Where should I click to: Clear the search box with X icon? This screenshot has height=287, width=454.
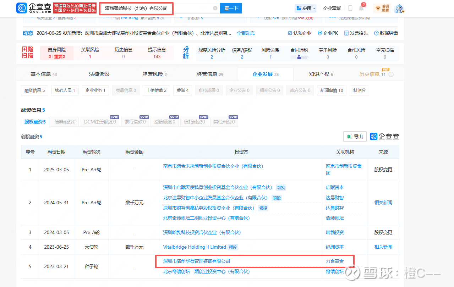click(x=215, y=8)
